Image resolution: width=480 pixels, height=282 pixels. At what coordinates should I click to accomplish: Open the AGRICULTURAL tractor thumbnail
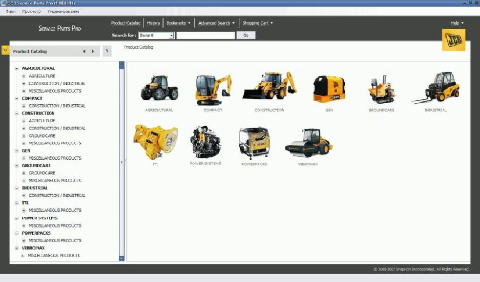[159, 88]
